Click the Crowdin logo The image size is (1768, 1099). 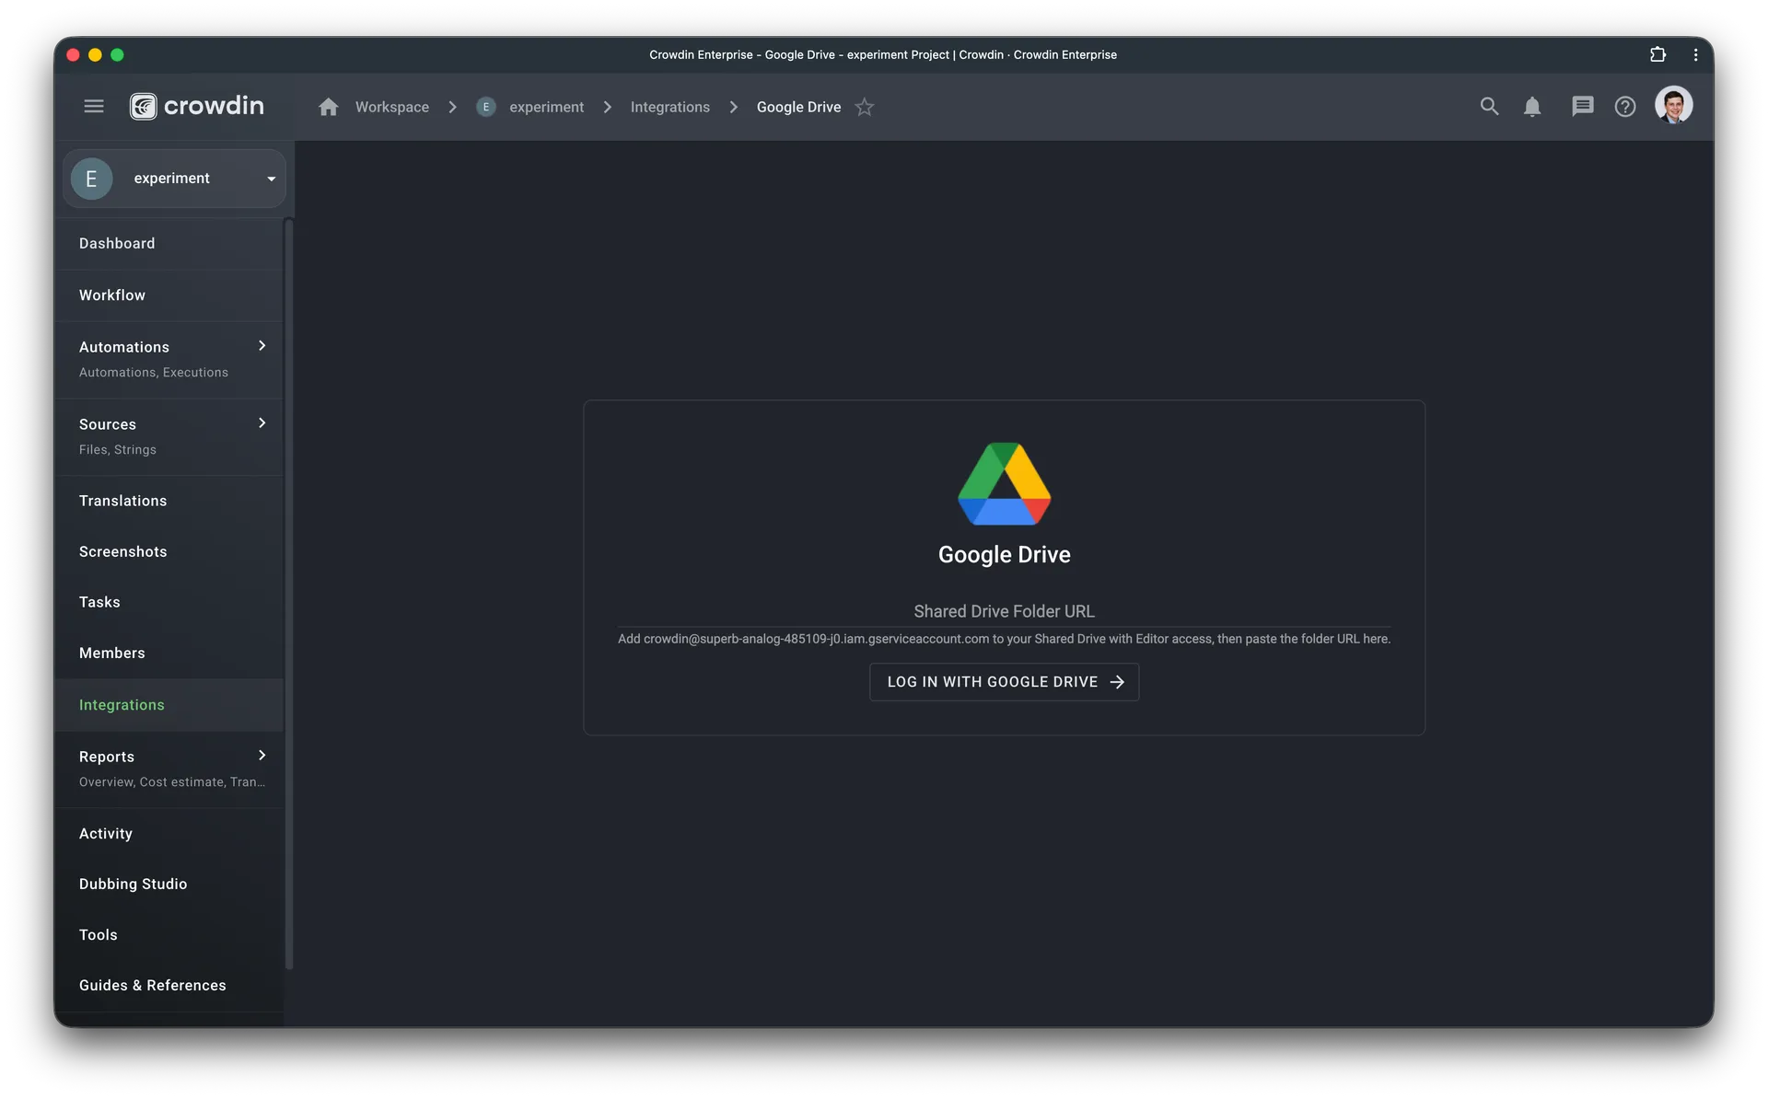coord(196,105)
